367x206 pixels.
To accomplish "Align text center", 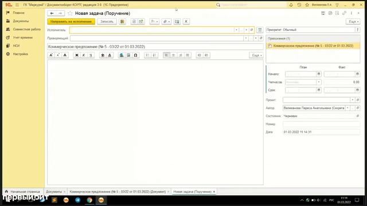I will click(x=173, y=55).
